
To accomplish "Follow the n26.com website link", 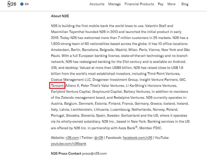I will click(72, 138).
